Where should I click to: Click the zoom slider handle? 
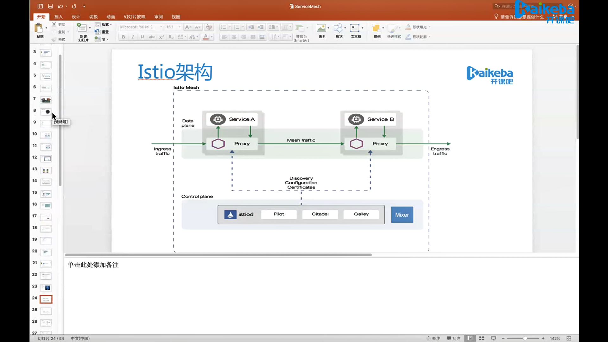tap(525, 338)
